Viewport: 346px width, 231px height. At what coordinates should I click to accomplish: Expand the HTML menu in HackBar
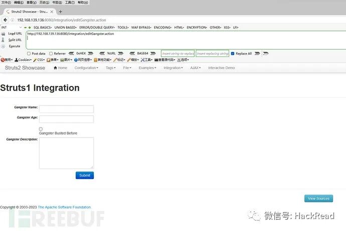point(179,27)
